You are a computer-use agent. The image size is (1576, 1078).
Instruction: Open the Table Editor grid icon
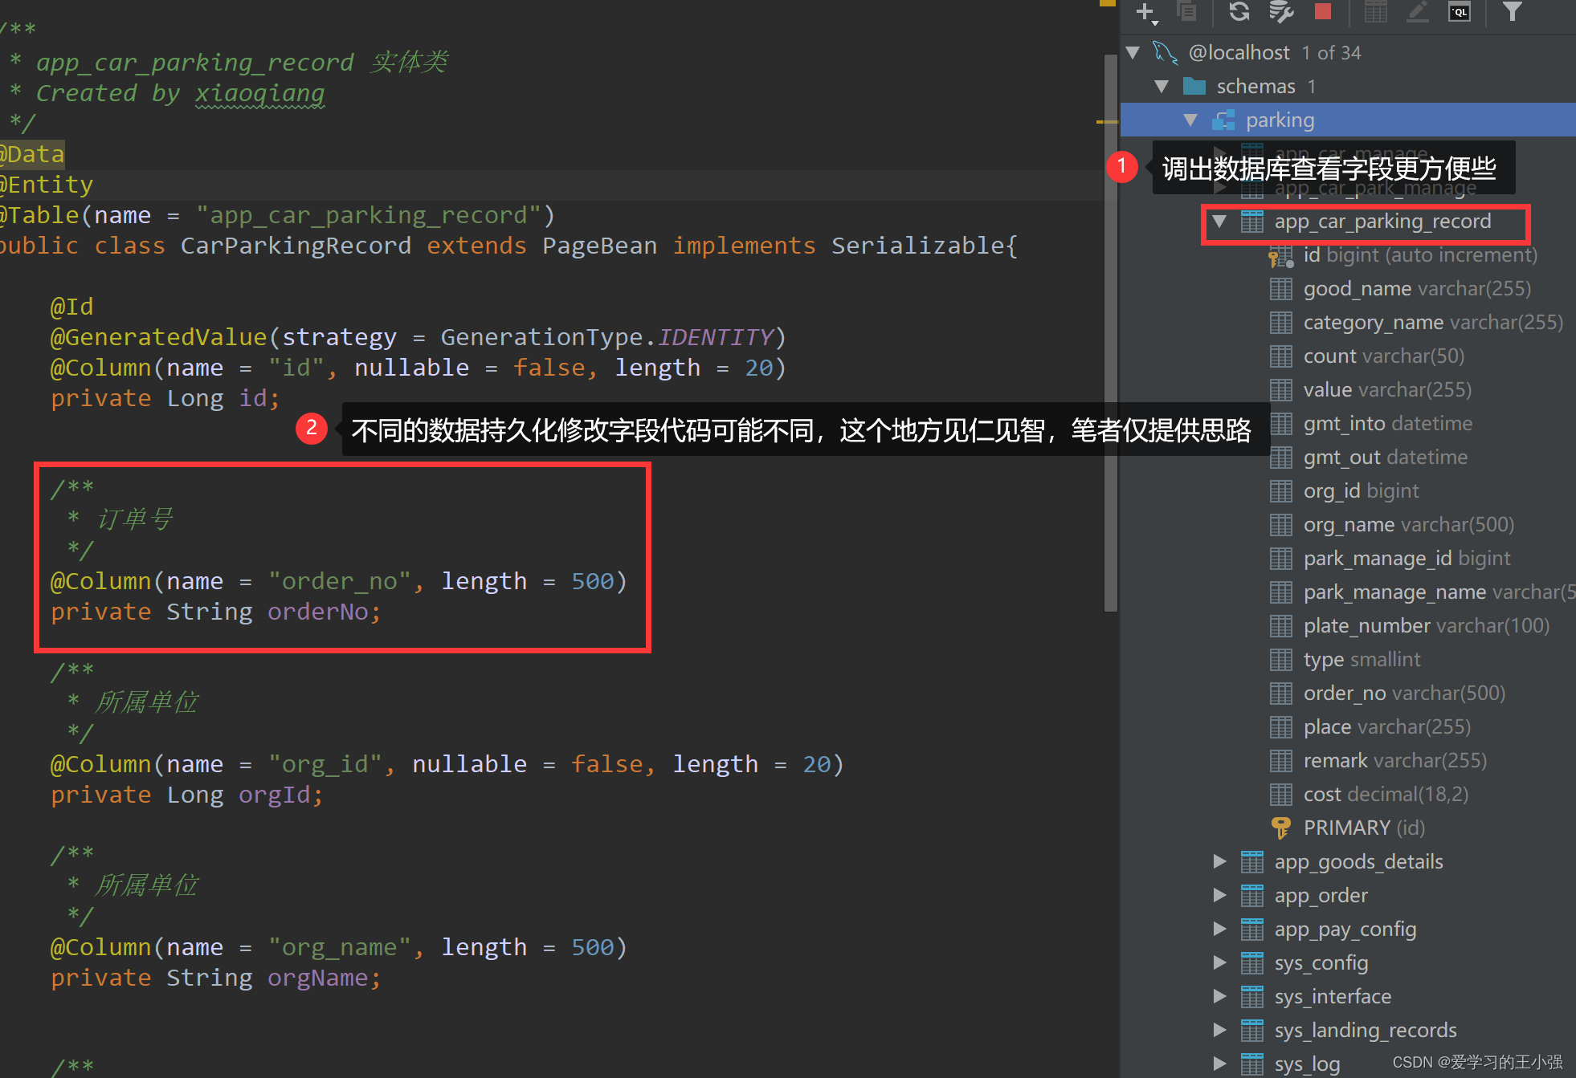1376,11
